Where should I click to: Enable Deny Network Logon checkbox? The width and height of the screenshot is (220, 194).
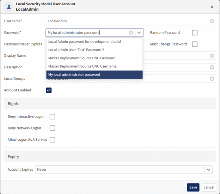click(52, 128)
